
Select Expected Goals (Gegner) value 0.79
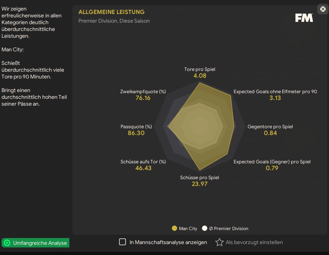272,168
